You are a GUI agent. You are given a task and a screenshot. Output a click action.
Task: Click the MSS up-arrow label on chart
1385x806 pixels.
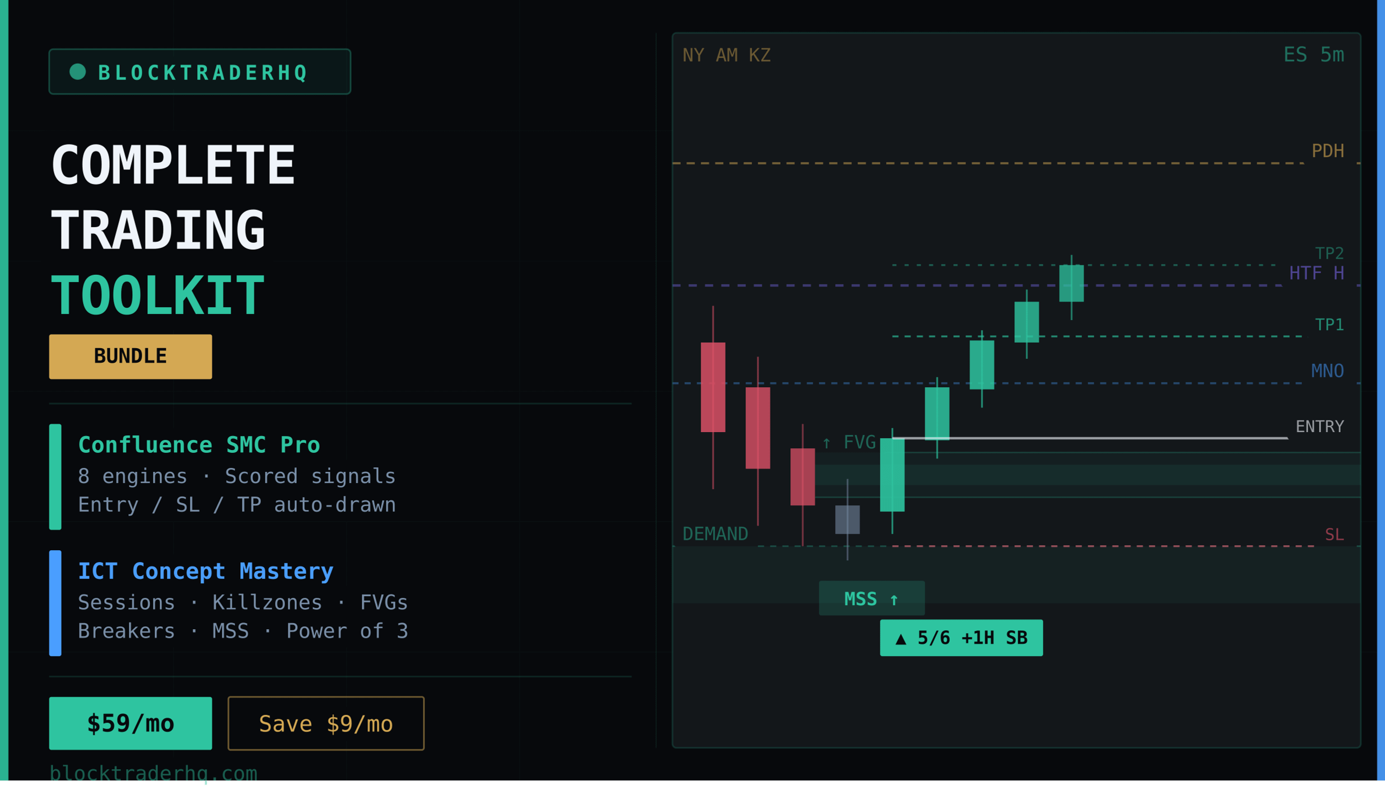(x=871, y=599)
